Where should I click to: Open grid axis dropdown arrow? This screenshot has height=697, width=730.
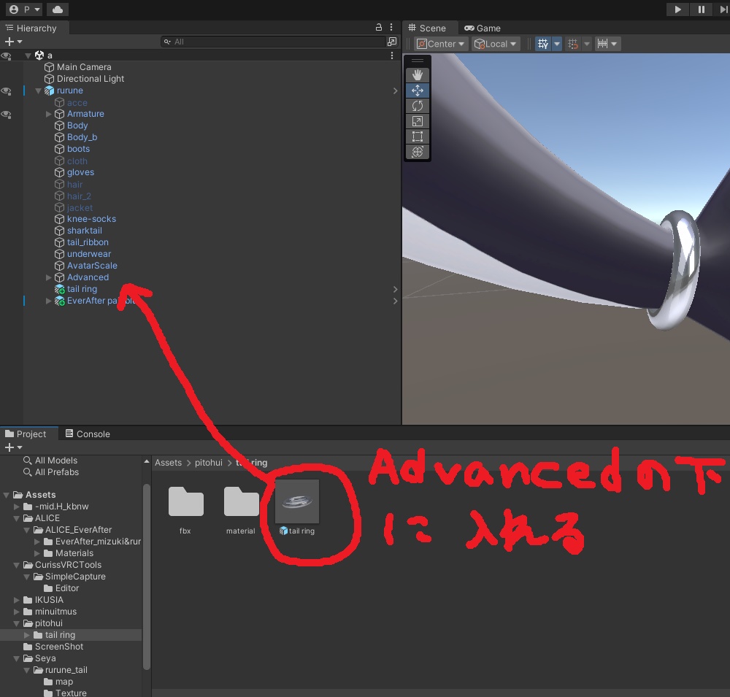(557, 44)
